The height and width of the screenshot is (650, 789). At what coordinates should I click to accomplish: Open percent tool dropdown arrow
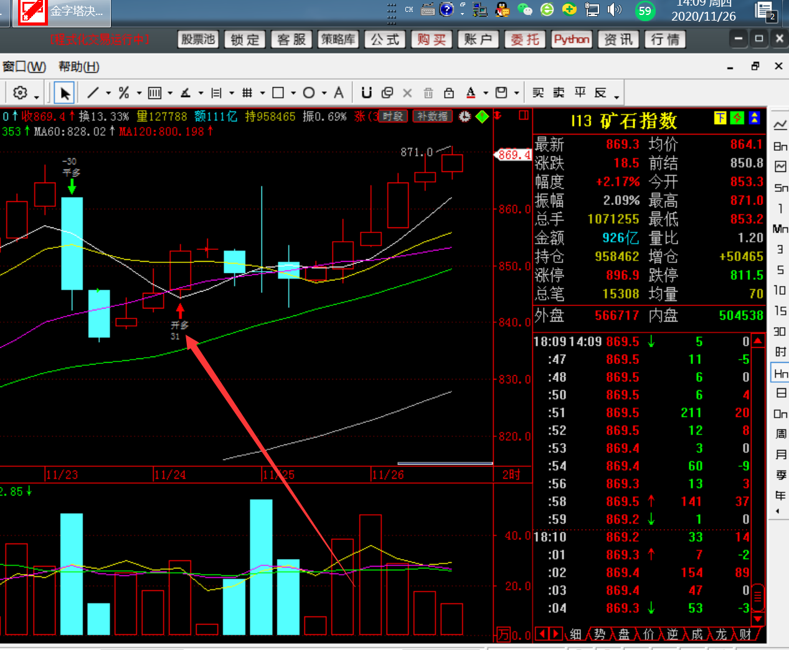(139, 93)
